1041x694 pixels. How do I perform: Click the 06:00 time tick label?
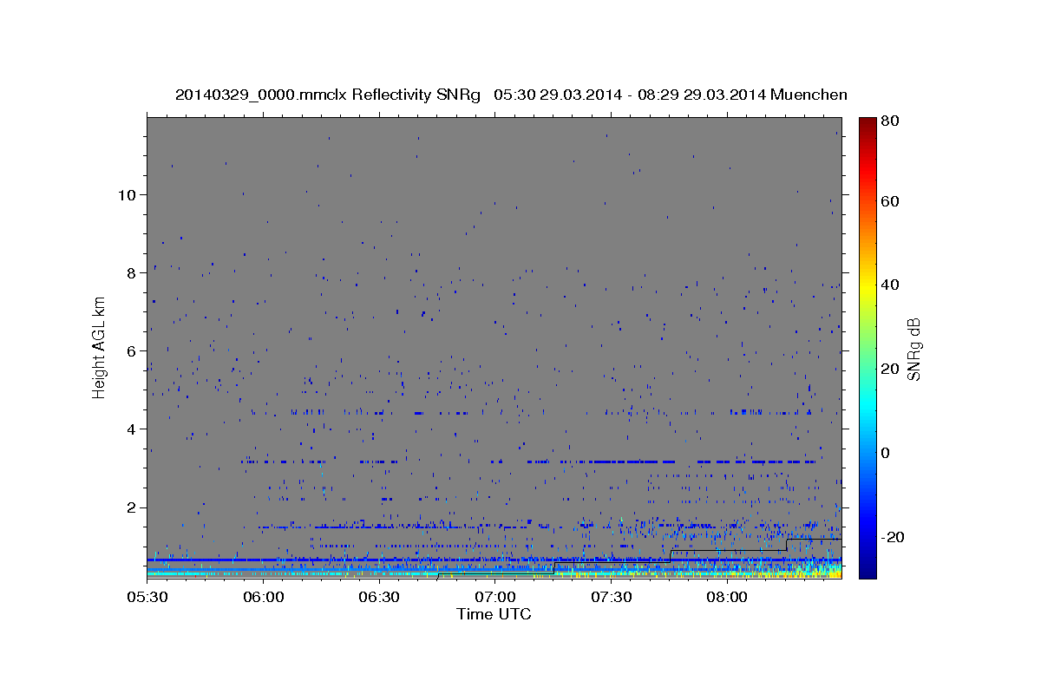pyautogui.click(x=263, y=598)
